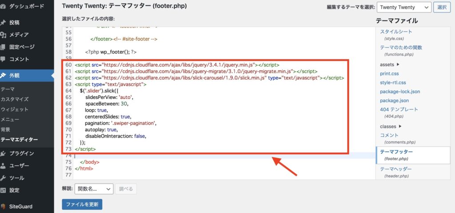This screenshot has height=213, width=455.
Task: Click the Dashboard gauge icon
Action: click(x=3, y=6)
